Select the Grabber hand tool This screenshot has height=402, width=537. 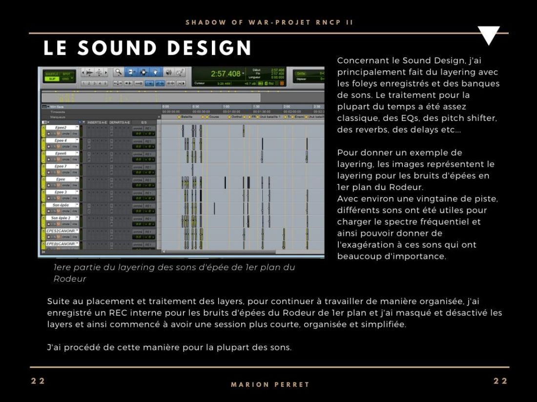click(155, 72)
